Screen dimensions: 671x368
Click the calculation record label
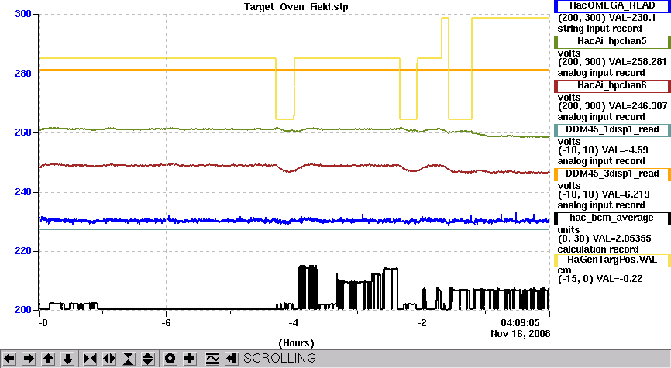pos(598,249)
